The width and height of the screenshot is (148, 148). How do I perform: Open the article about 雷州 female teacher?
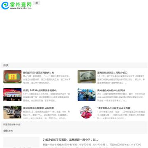coord(111,90)
